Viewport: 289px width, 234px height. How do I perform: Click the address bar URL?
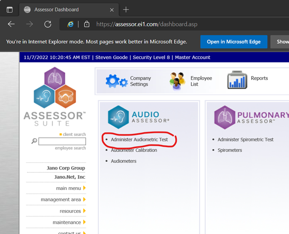click(147, 24)
